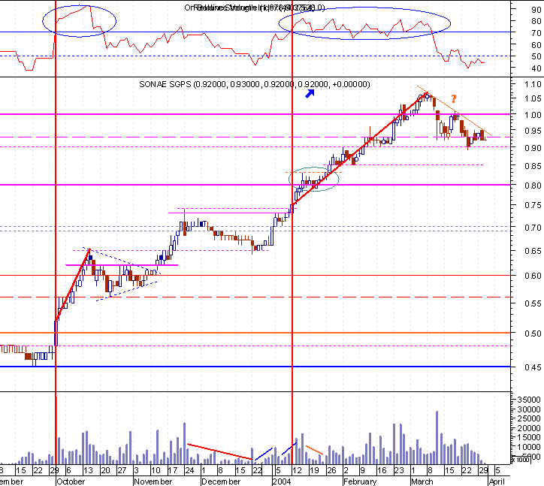The height and width of the screenshot is (486, 544).
Task: Select date tick 27 on the time axis
Action: click(x=122, y=470)
